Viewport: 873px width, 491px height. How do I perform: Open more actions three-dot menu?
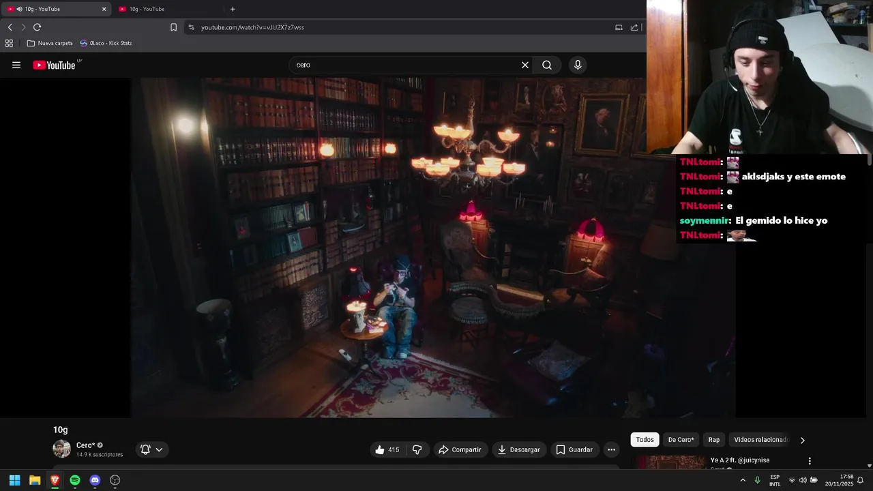(611, 449)
